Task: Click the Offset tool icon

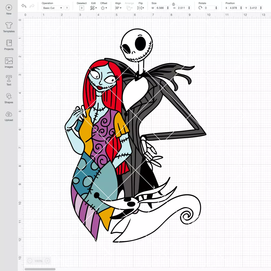Action: coord(103,8)
